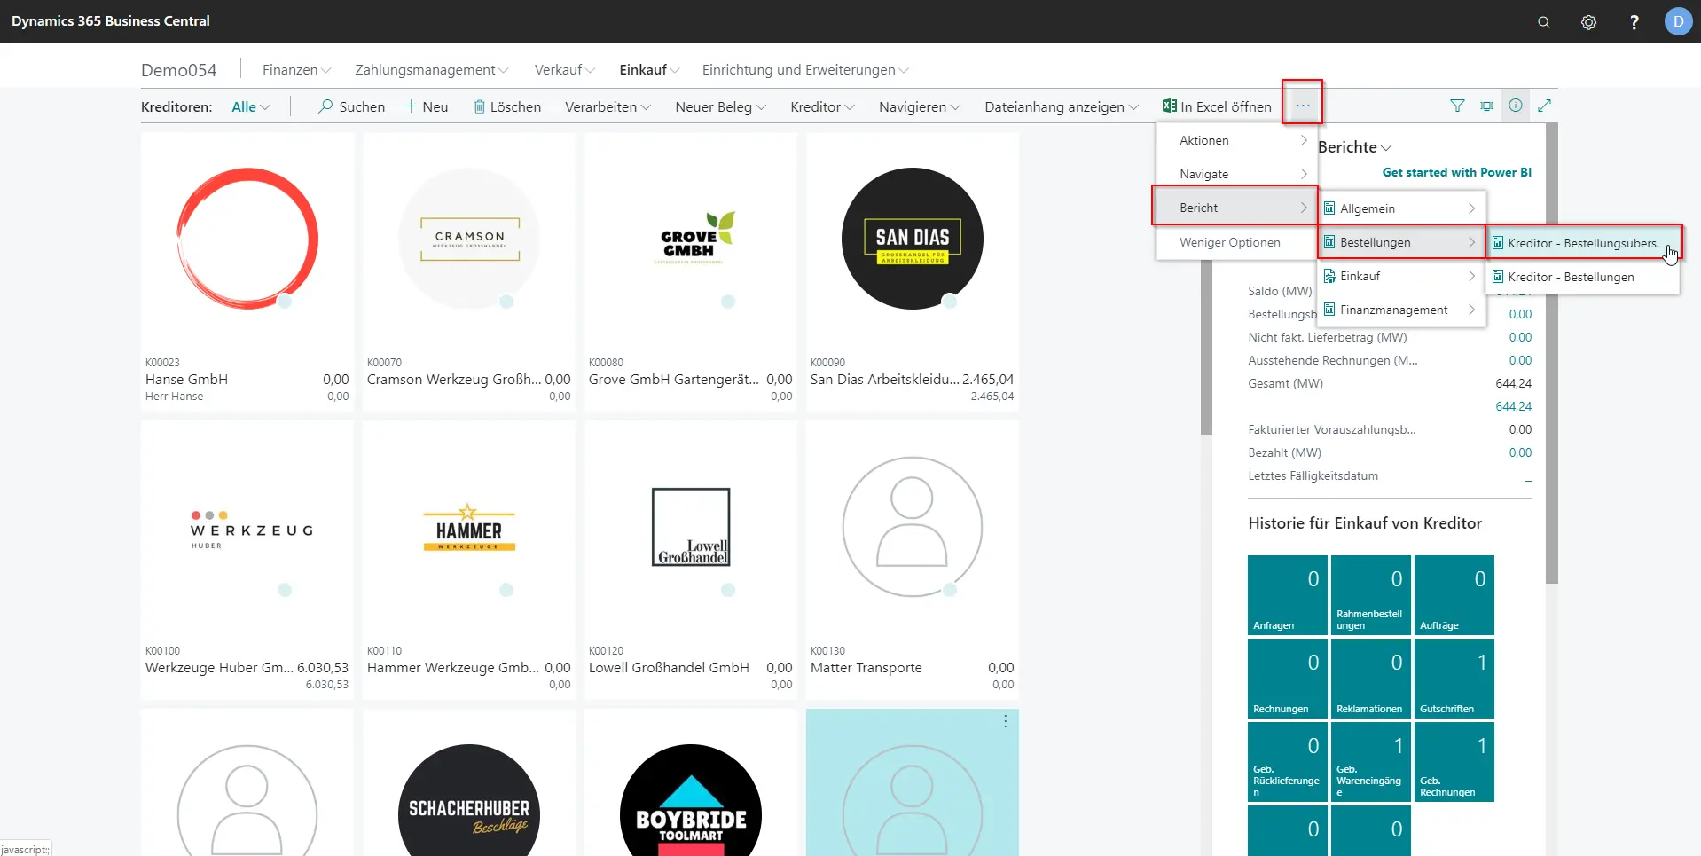Image resolution: width=1701 pixels, height=856 pixels.
Task: Open user account avatar D
Action: pyautogui.click(x=1678, y=21)
